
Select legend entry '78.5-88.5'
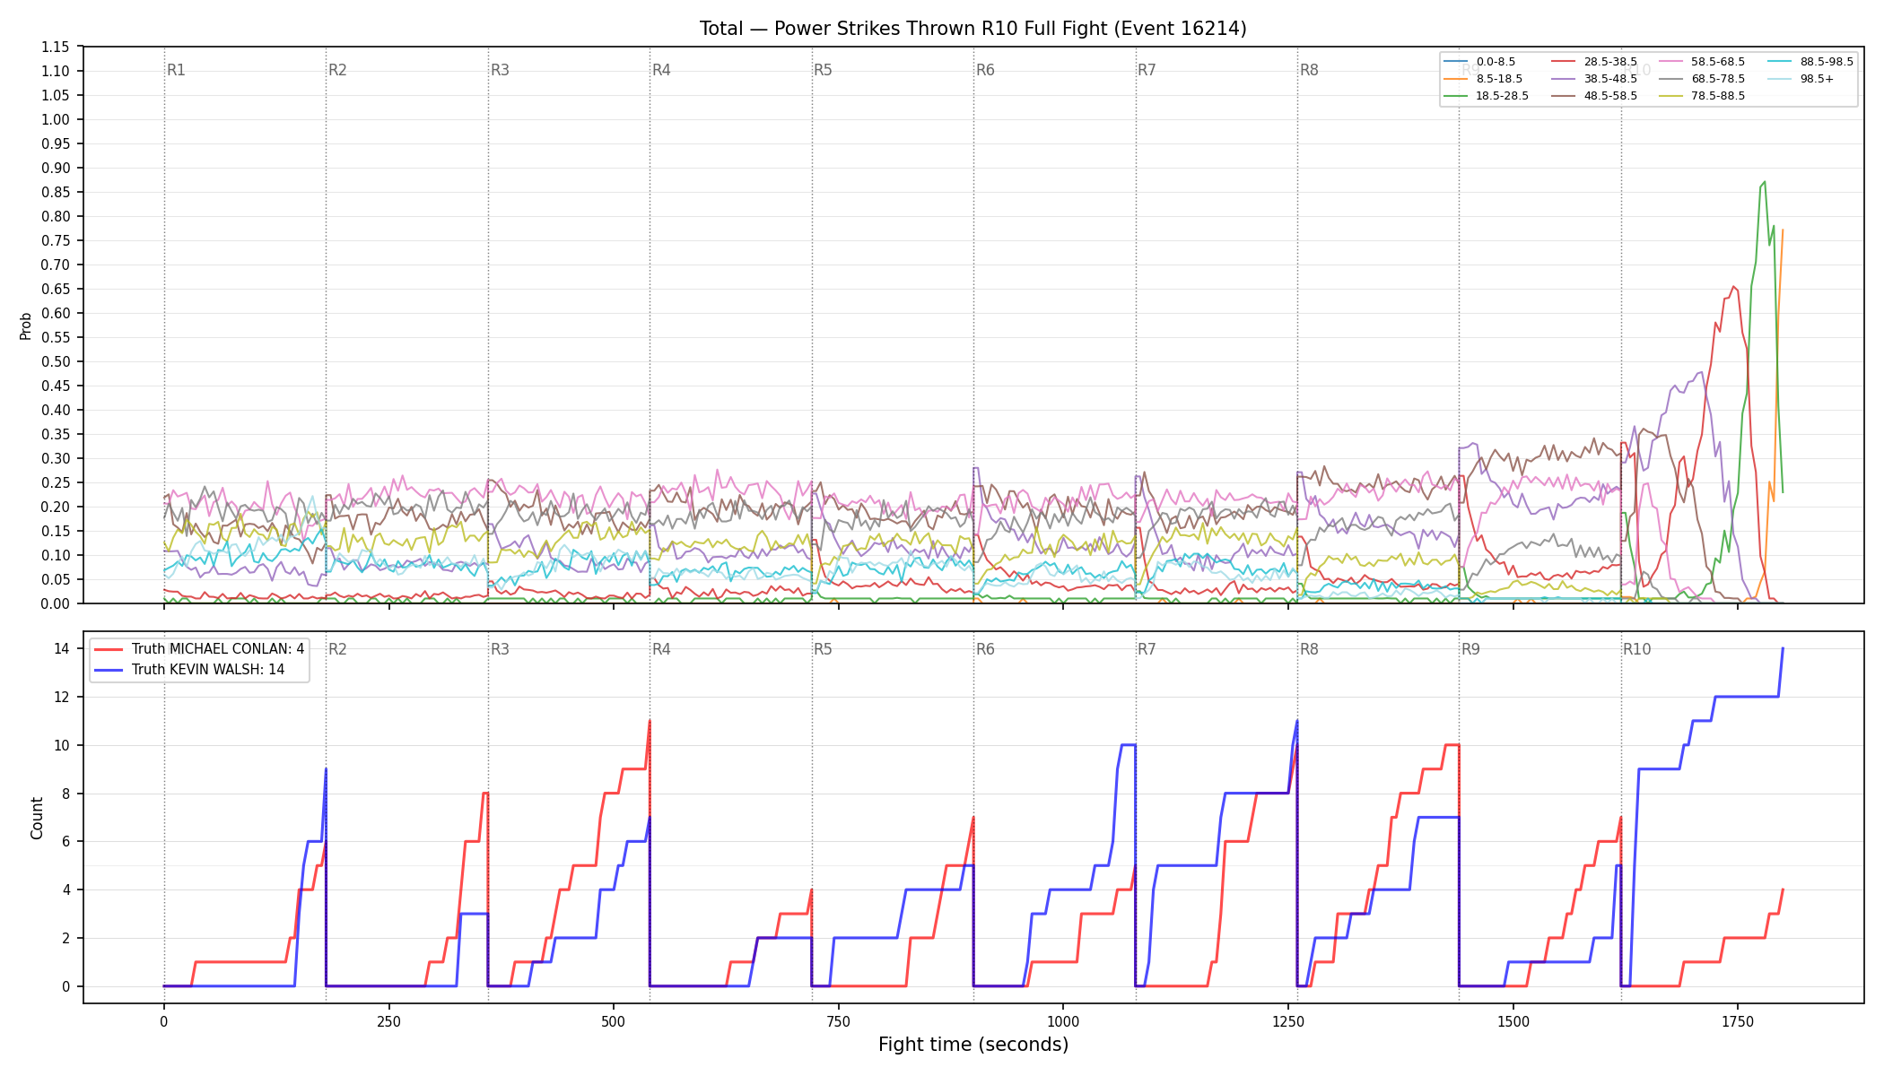pyautogui.click(x=1702, y=96)
